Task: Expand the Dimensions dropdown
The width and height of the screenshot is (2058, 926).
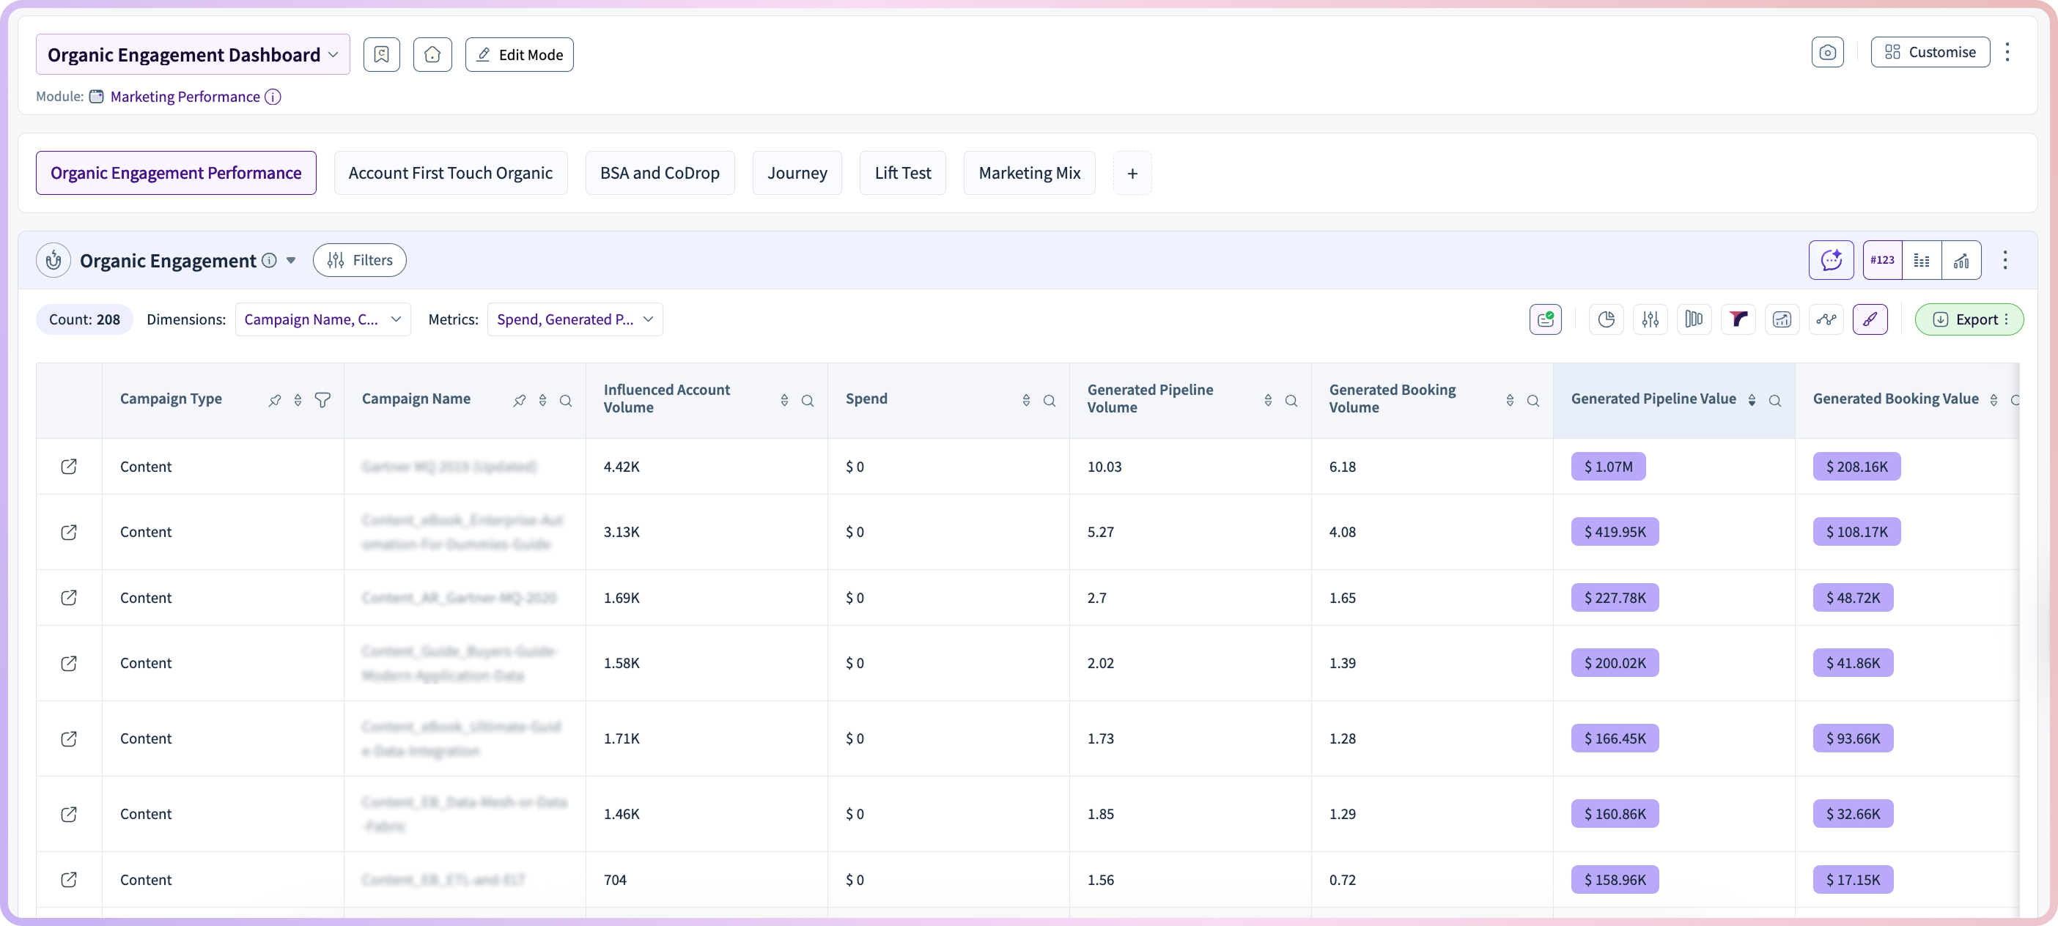Action: (x=322, y=319)
